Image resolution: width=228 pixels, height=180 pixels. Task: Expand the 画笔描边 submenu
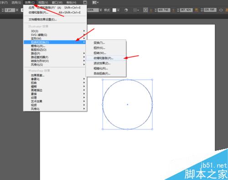coord(55,90)
